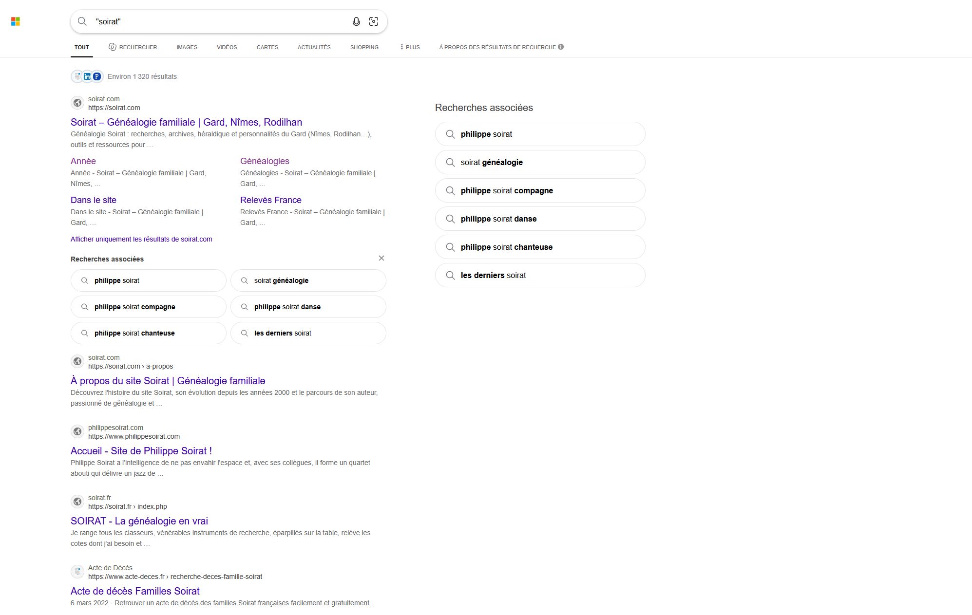This screenshot has height=615, width=972.
Task: Select sidebar suggestion soirat généalogie
Action: (x=540, y=162)
